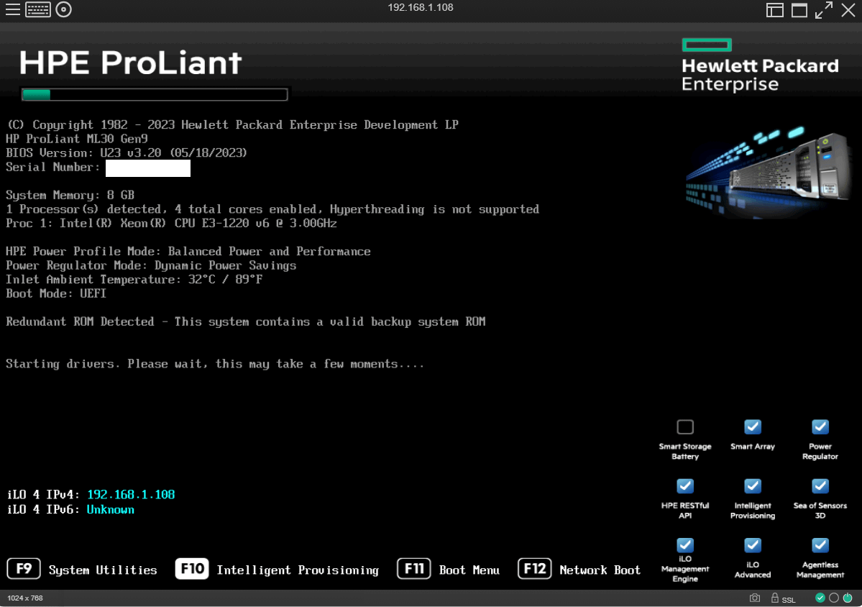The width and height of the screenshot is (862, 607).
Task: Open the virtual media disc menu
Action: point(64,9)
